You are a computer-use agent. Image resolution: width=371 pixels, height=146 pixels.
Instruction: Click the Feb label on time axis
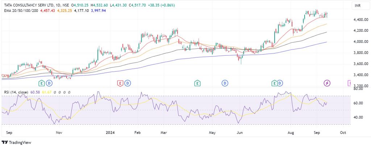[x=137, y=133]
